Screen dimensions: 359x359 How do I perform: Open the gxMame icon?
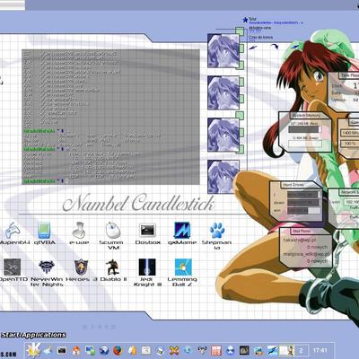click(182, 231)
